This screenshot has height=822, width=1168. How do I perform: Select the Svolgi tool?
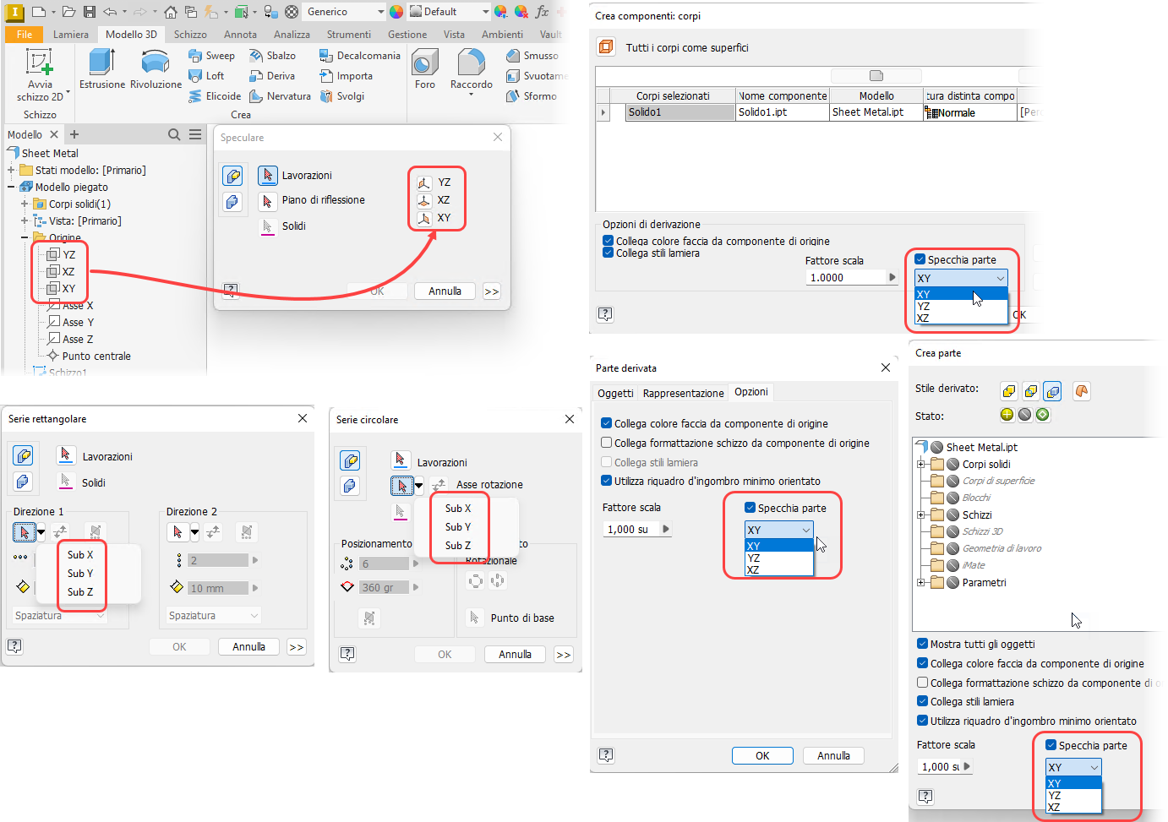click(341, 96)
